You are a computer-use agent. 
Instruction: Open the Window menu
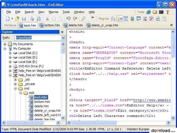(x=79, y=12)
